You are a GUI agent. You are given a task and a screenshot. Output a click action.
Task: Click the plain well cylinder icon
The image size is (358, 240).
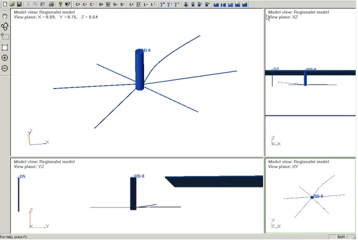pyautogui.click(x=193, y=5)
